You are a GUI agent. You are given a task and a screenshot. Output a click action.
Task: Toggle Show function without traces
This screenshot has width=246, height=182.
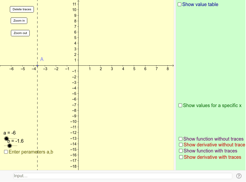(181, 139)
